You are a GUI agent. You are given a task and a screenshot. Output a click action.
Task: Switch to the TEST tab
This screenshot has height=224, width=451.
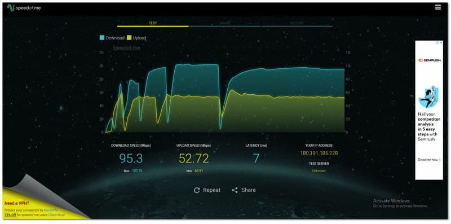[x=153, y=23]
